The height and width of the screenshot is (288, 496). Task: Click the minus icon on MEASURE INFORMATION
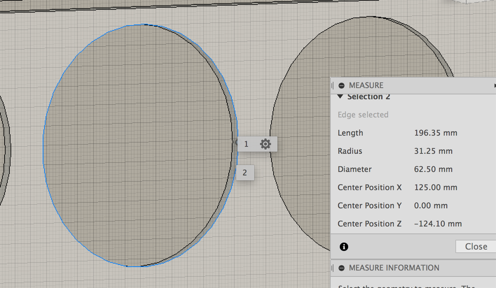tap(341, 268)
